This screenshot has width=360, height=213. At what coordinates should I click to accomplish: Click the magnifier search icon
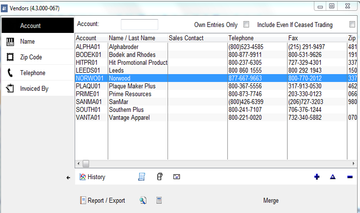pos(143,200)
